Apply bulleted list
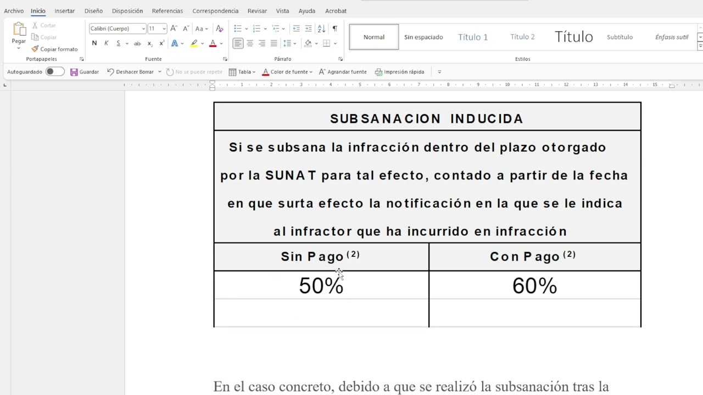The image size is (703, 395). pyautogui.click(x=238, y=29)
